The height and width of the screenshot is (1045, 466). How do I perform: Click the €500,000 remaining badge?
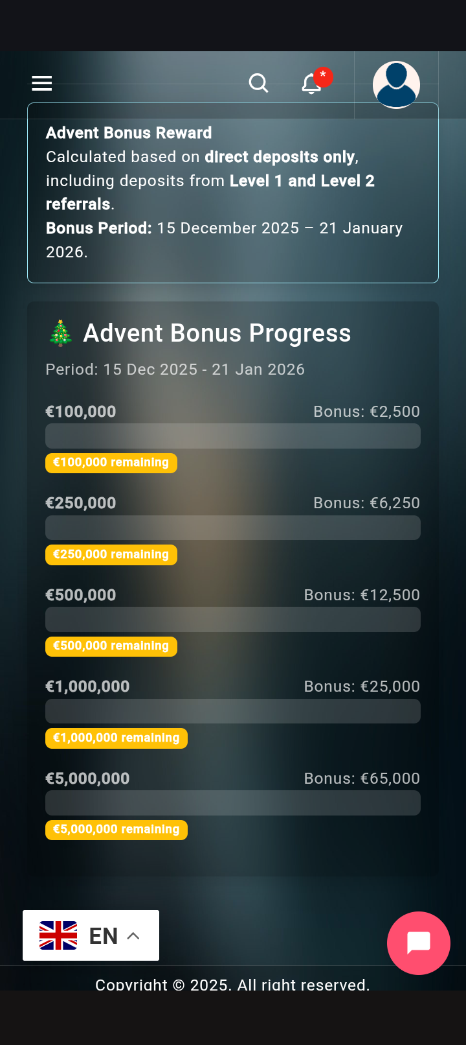[x=111, y=646]
